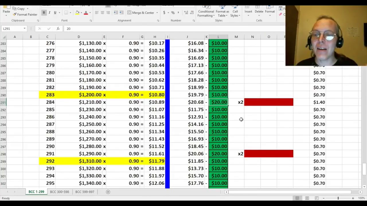Open Number format dialog launcher
Viewport: 367px width, 206px height.
pyautogui.click(x=194, y=21)
